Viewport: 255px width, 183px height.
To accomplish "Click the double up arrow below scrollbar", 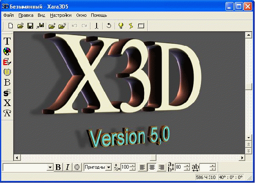I will 248,144.
